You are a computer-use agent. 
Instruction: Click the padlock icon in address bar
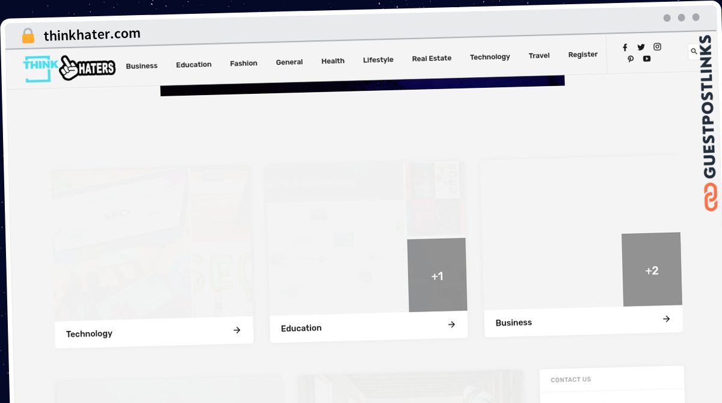pos(28,36)
